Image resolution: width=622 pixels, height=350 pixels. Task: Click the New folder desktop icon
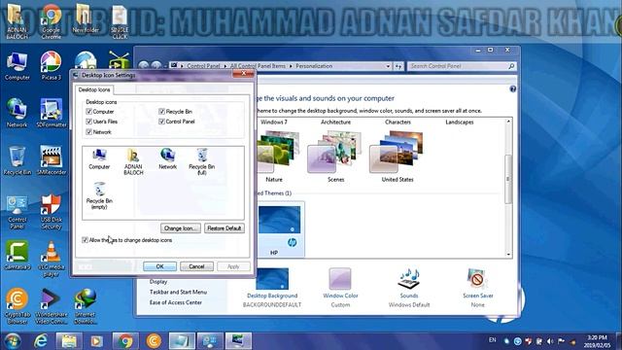(x=86, y=18)
